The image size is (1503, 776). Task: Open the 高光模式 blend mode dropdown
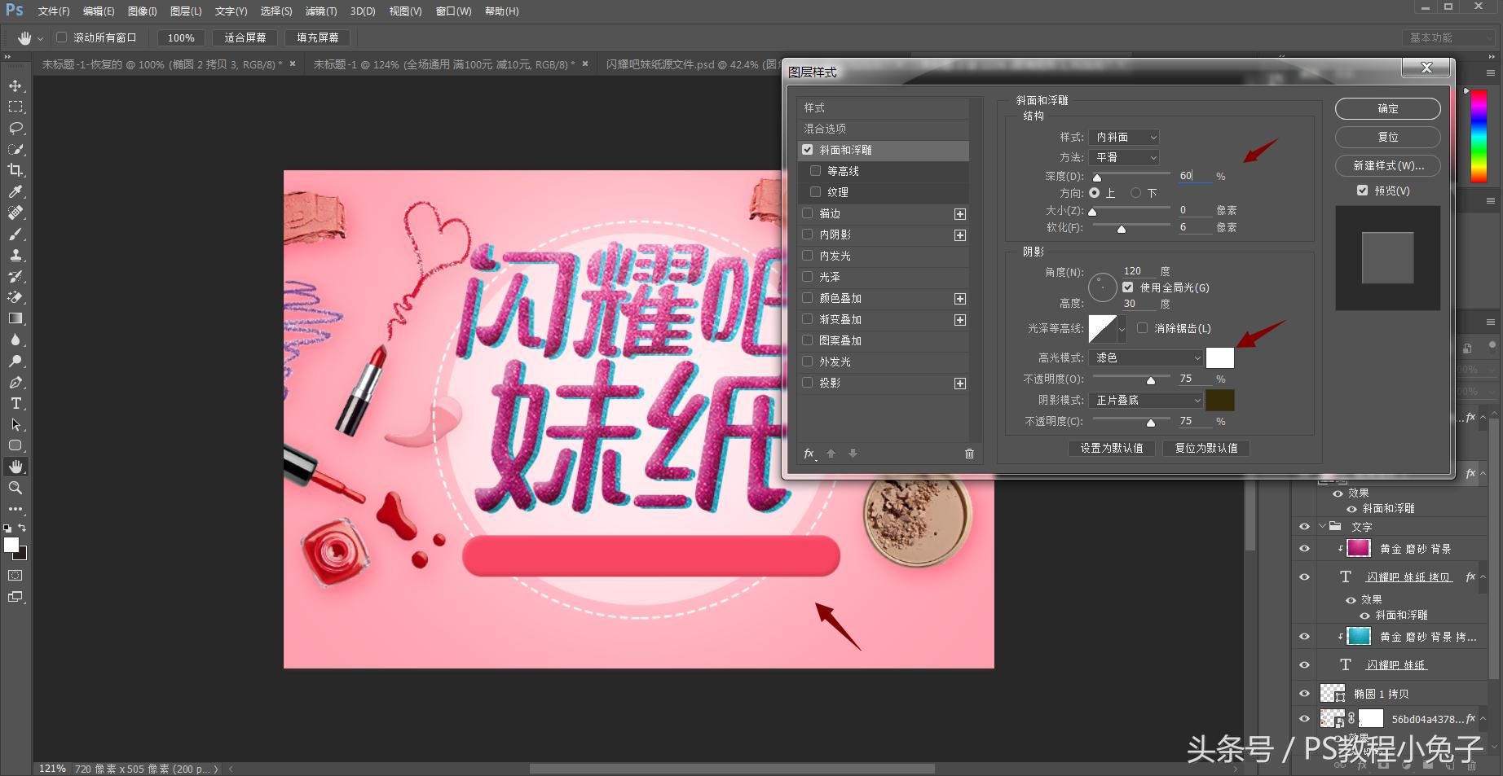coord(1144,357)
